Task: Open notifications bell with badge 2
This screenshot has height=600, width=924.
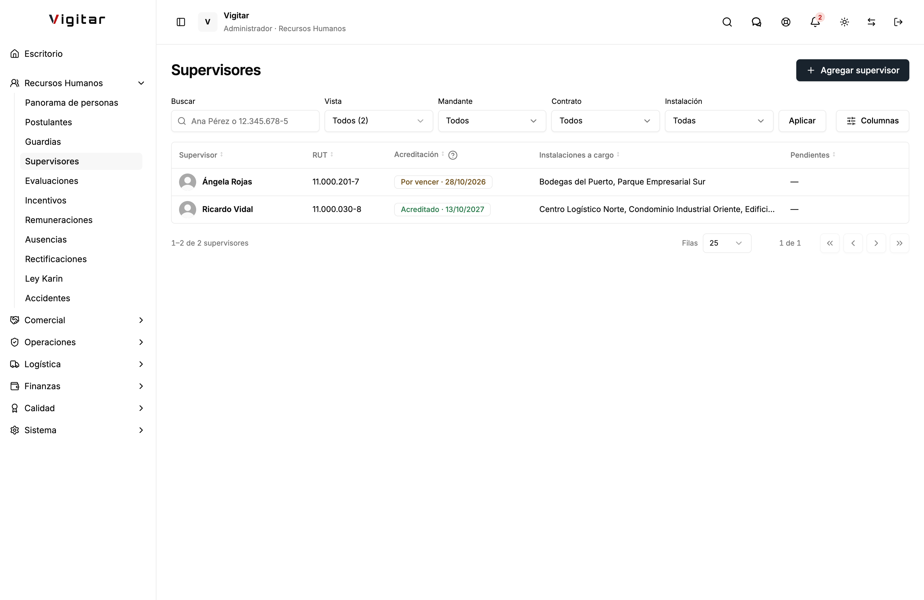Action: click(815, 22)
